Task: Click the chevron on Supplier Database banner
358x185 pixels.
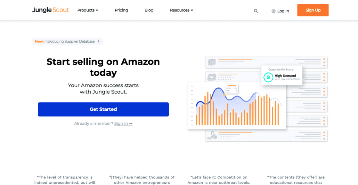Action: pyautogui.click(x=99, y=42)
